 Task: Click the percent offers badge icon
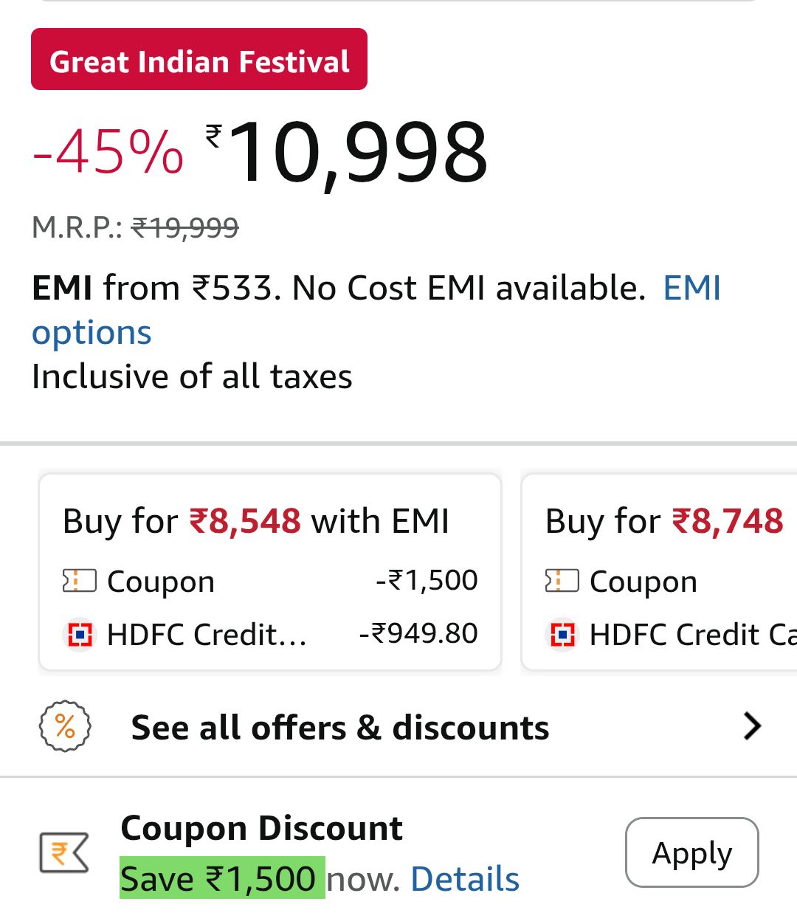click(x=65, y=727)
